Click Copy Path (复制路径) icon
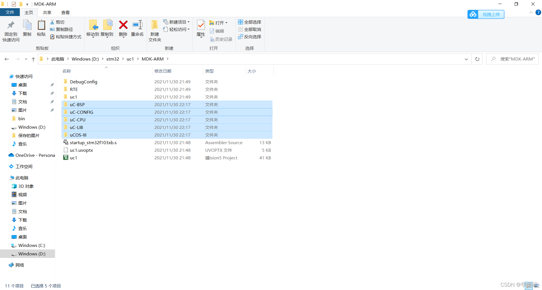 pos(52,29)
